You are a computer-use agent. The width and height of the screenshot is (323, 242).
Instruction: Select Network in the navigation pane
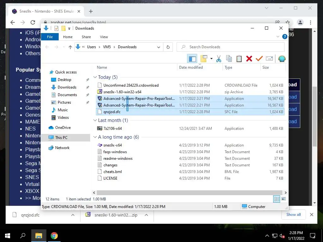tap(62, 147)
